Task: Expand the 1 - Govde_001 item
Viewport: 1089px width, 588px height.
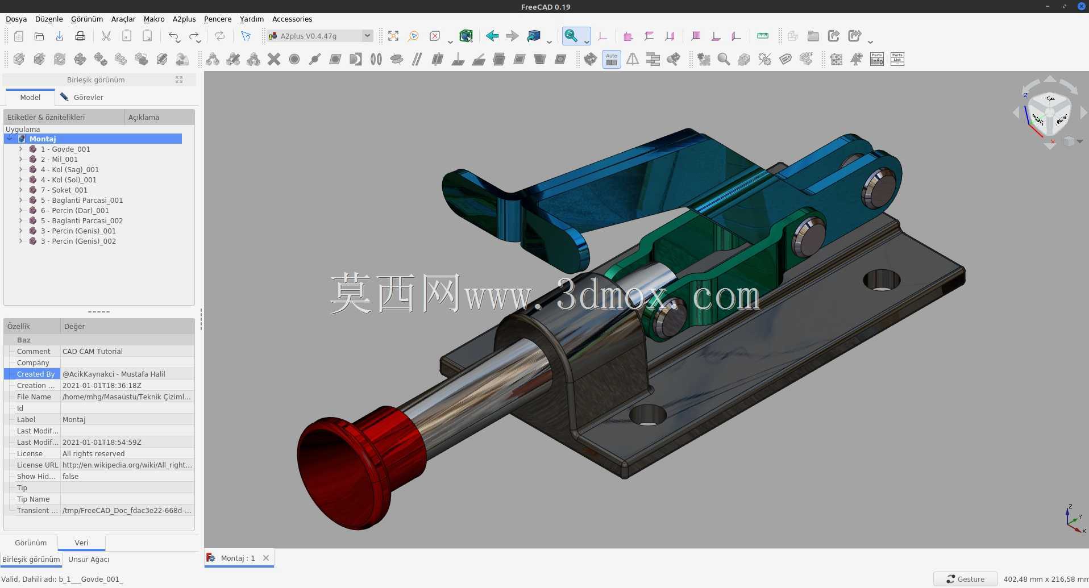Action: (21, 149)
